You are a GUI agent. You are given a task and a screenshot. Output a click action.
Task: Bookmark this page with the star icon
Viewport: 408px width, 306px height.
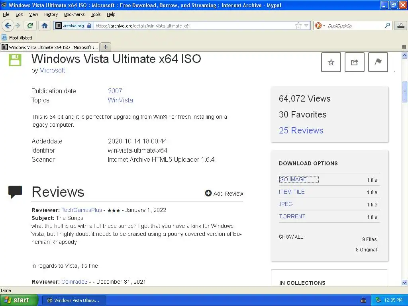(x=298, y=25)
